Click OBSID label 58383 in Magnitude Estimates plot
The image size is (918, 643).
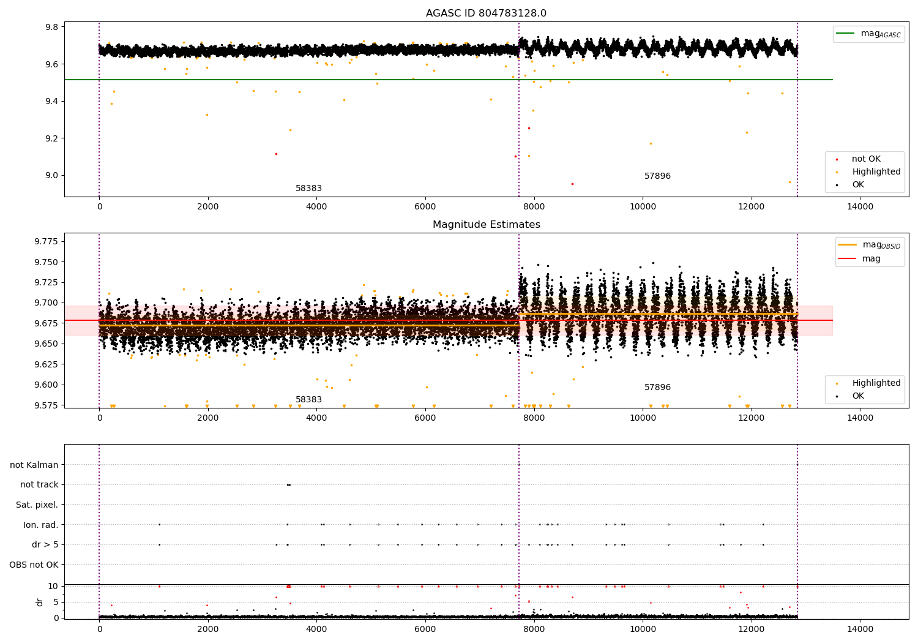(308, 400)
